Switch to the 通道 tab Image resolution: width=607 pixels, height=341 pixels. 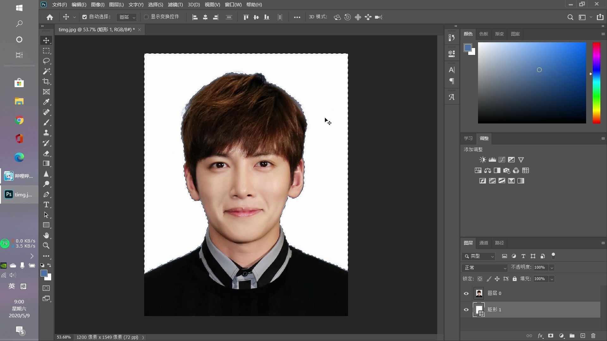tap(483, 243)
